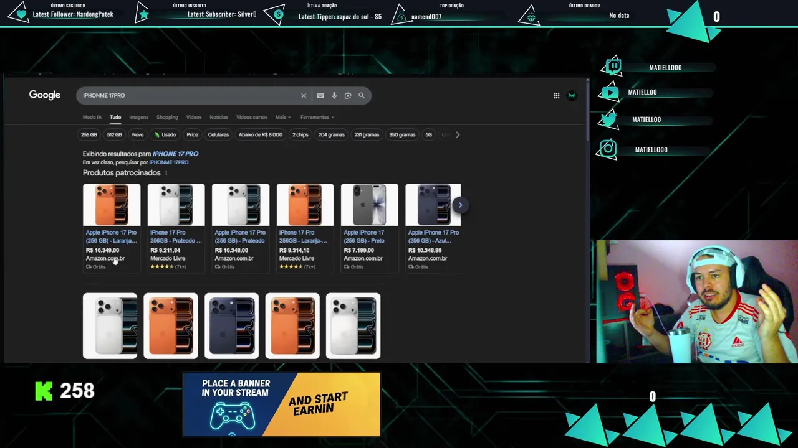Click the top donation money bag icon

(401, 16)
